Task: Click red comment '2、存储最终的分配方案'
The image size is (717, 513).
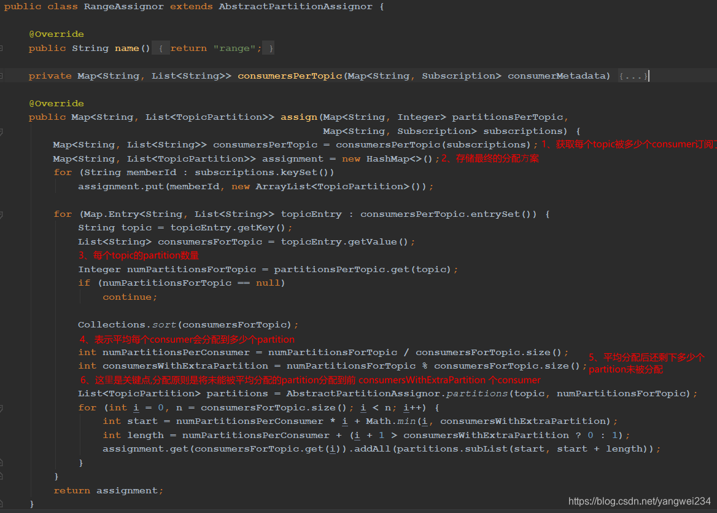Action: [490, 159]
